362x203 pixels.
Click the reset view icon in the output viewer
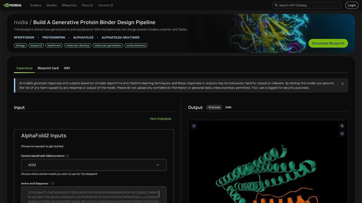[342, 126]
